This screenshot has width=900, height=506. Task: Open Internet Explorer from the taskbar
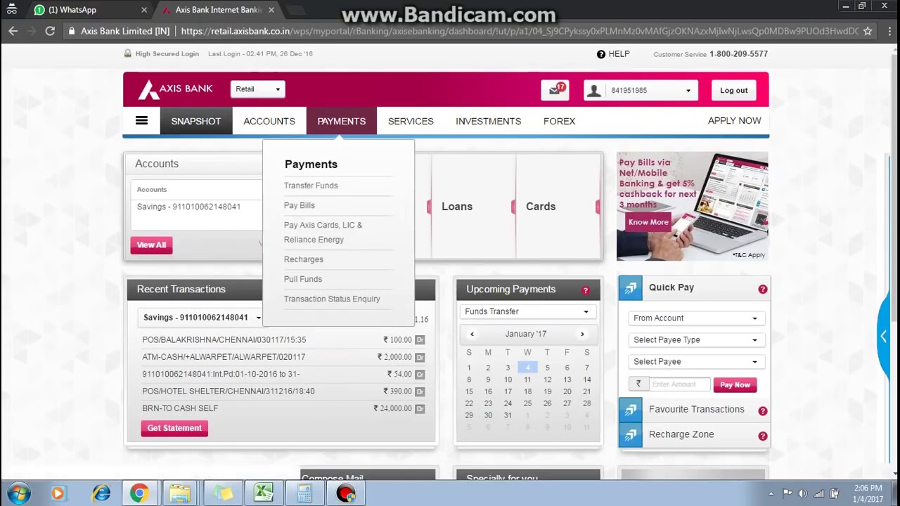click(101, 493)
